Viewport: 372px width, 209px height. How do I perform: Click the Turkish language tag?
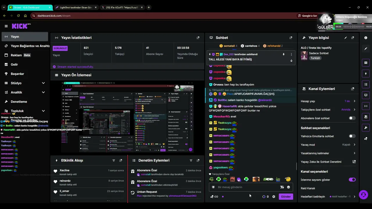[315, 58]
